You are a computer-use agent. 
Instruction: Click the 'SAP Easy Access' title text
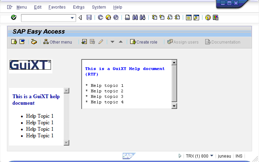(x=39, y=32)
